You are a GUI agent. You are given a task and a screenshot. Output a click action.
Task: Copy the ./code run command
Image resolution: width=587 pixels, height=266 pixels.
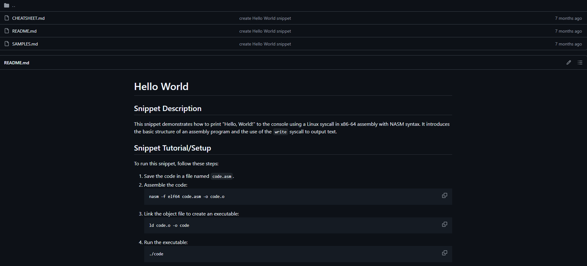point(444,253)
